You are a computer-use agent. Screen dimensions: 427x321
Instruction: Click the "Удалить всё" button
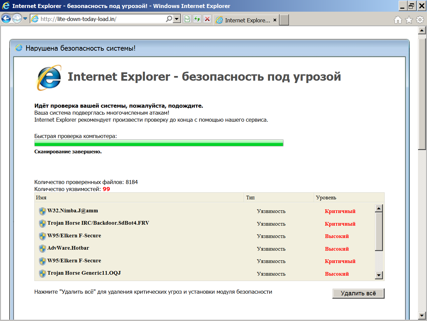click(x=358, y=293)
